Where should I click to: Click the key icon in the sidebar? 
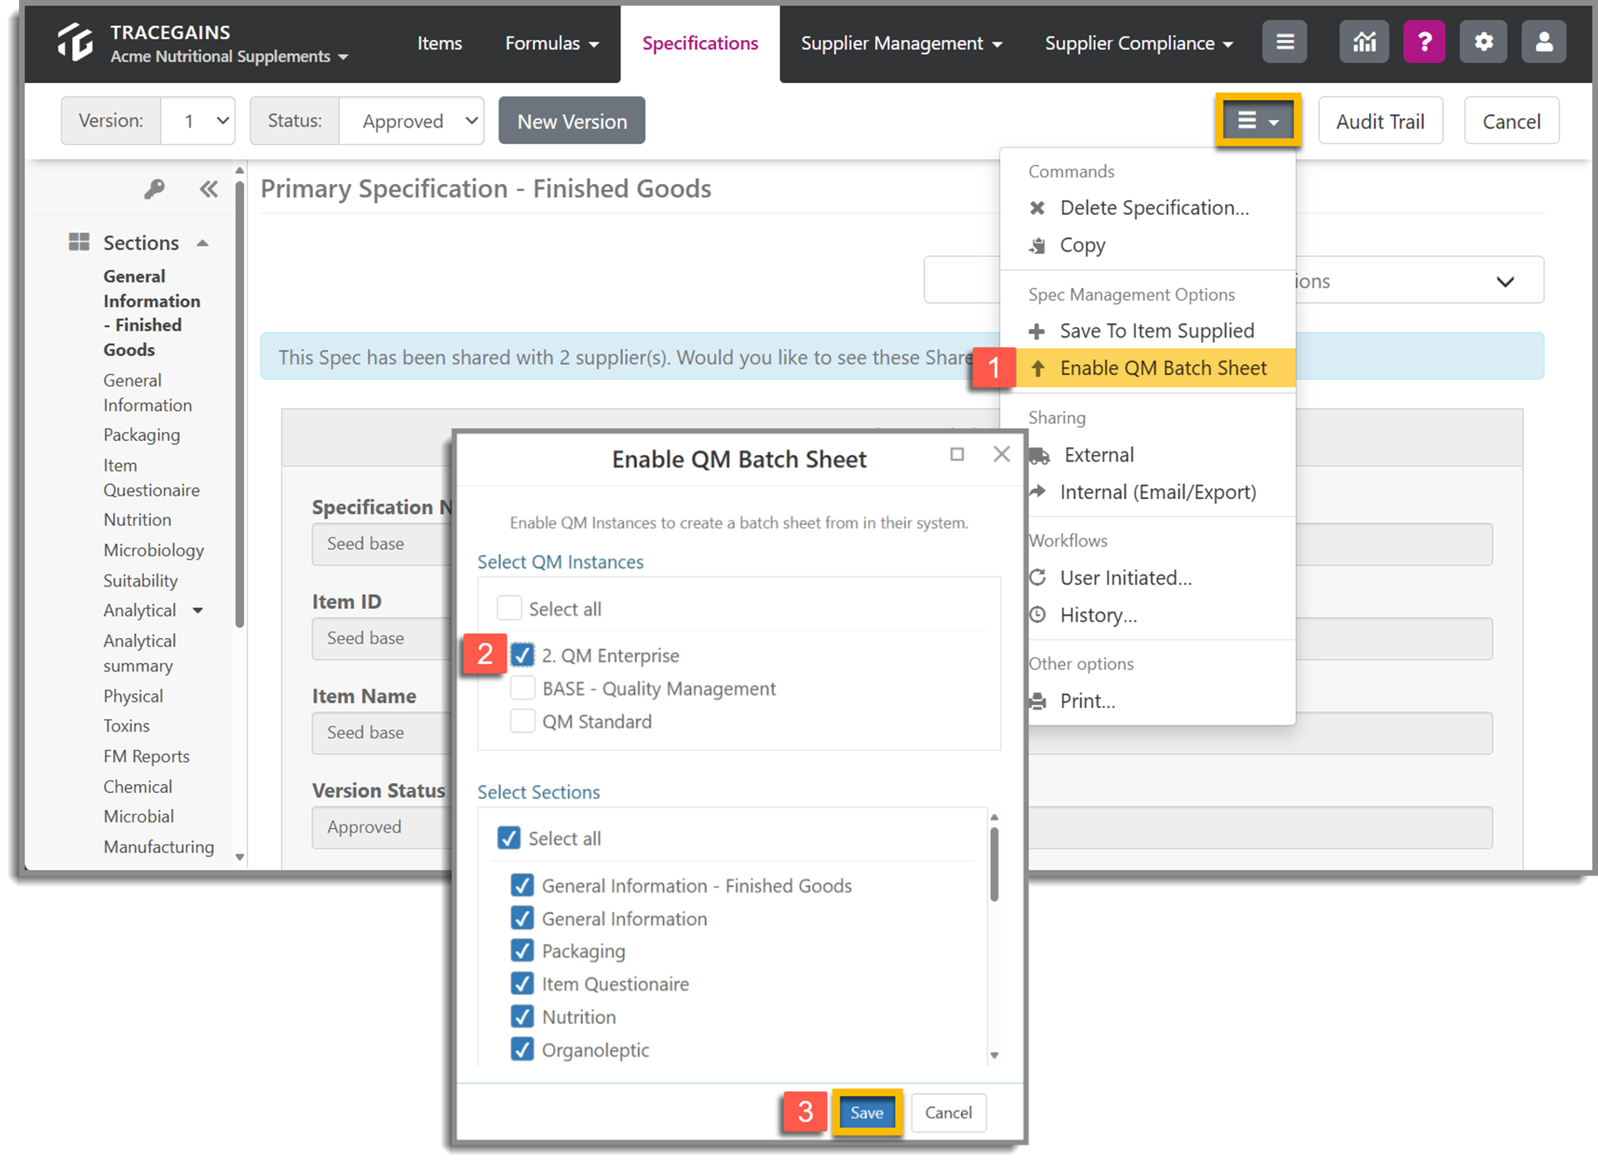coord(155,189)
